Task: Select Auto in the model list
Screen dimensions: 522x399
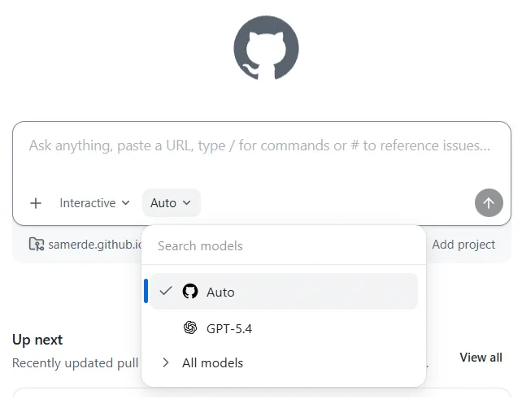Action: point(283,292)
